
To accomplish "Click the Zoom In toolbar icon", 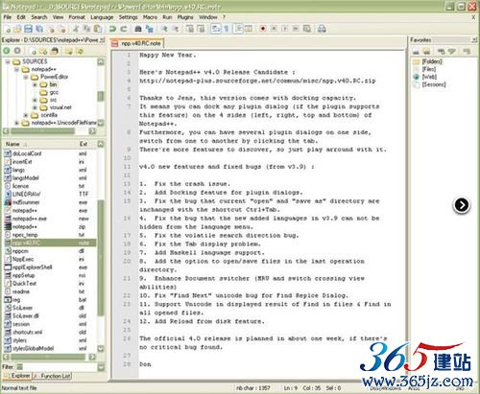I will tap(164, 29).
